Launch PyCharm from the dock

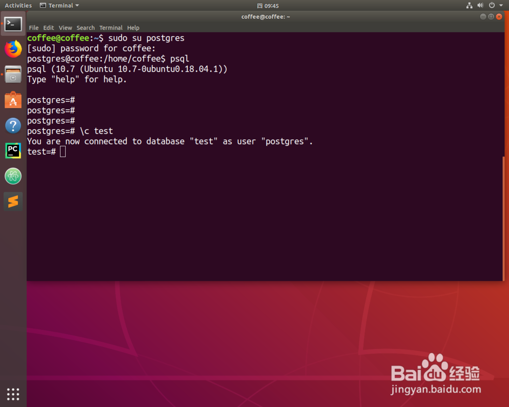13,151
